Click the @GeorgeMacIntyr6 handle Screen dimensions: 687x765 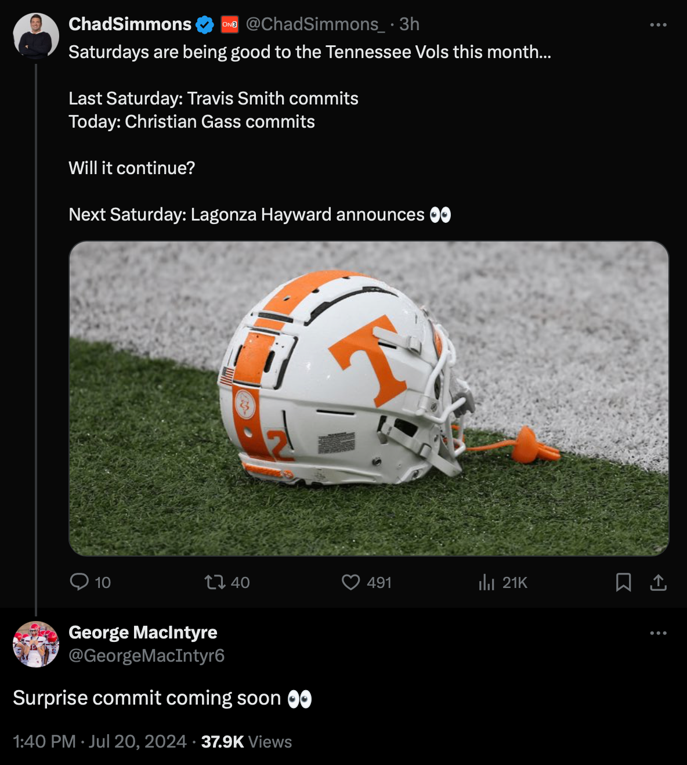[x=146, y=655]
